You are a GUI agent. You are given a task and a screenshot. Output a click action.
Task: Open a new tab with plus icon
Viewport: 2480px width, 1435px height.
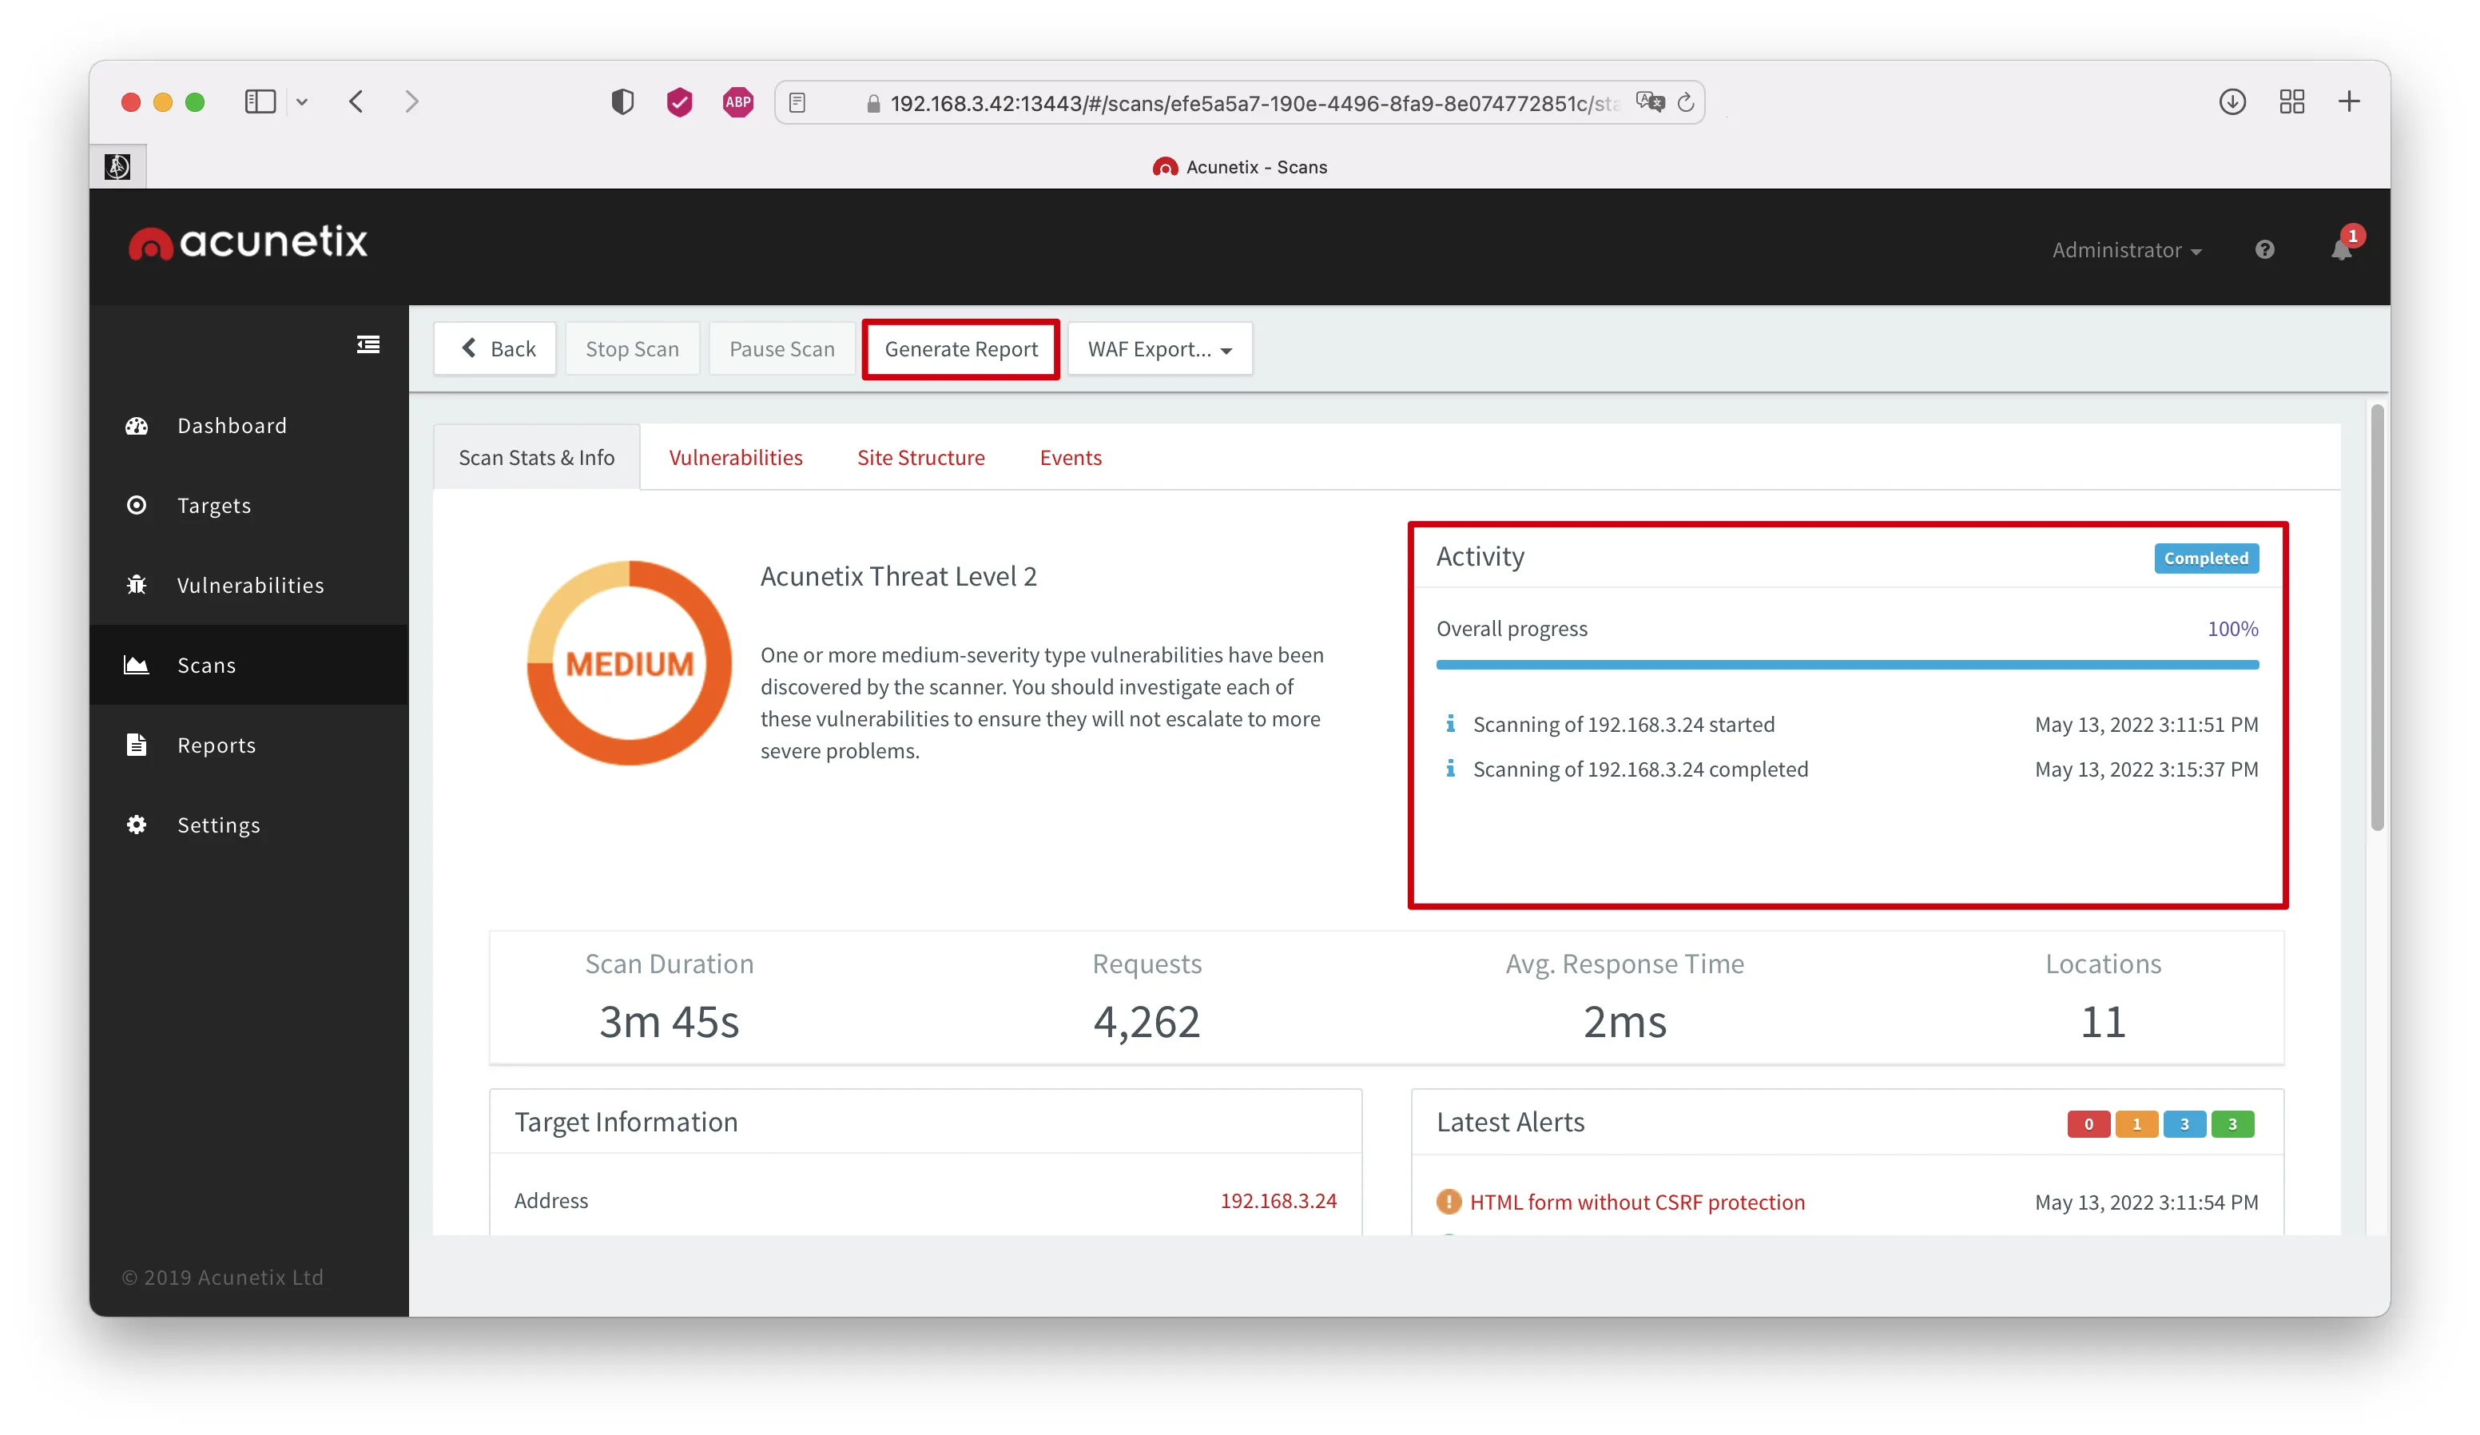[x=2349, y=101]
